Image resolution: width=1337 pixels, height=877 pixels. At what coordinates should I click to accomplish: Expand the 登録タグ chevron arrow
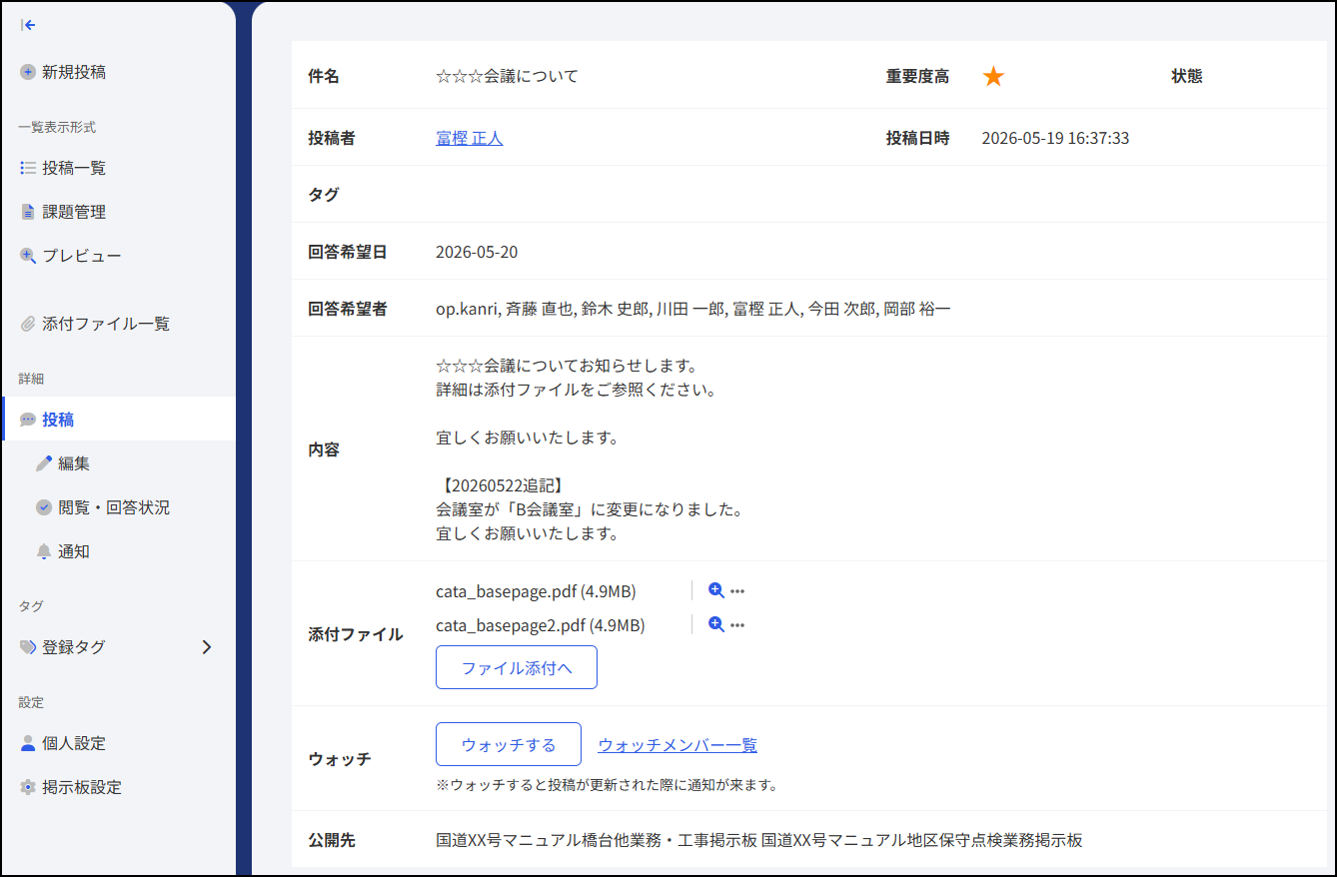207,647
